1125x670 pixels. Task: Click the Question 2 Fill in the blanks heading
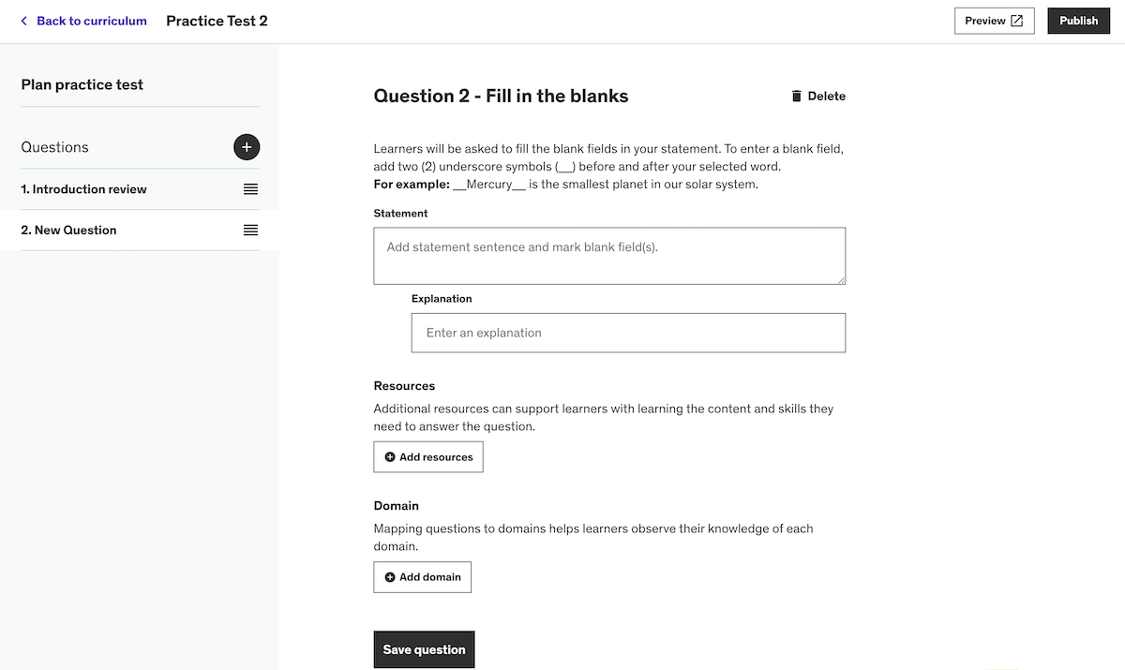click(501, 97)
